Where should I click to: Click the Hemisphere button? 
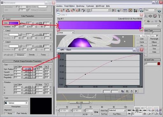click(16, 107)
